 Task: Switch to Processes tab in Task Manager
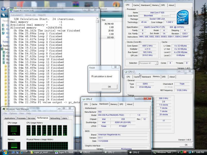(x=21, y=118)
